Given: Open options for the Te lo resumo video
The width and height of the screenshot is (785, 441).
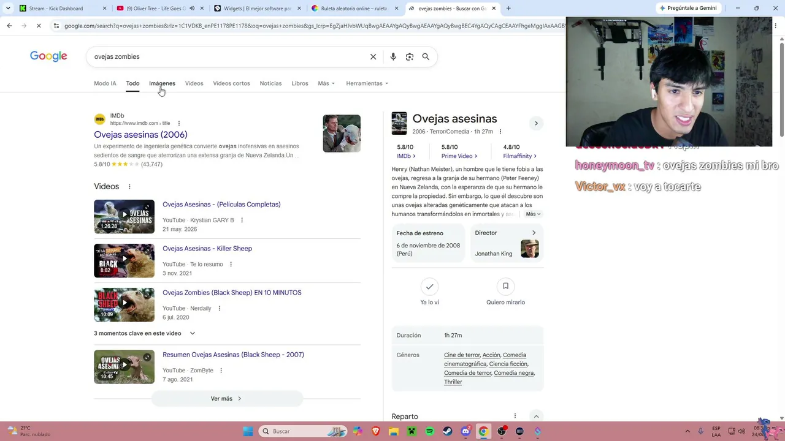Looking at the screenshot, I should coord(231,265).
